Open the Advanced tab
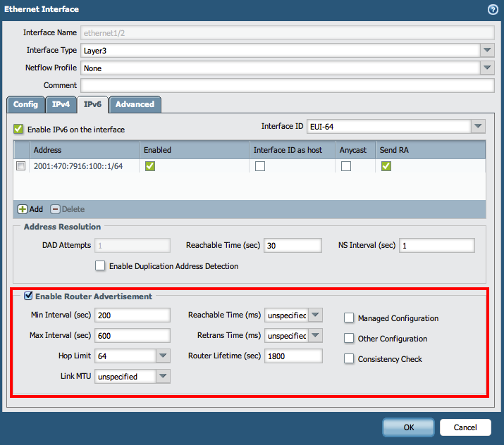The image size is (504, 445). click(135, 104)
